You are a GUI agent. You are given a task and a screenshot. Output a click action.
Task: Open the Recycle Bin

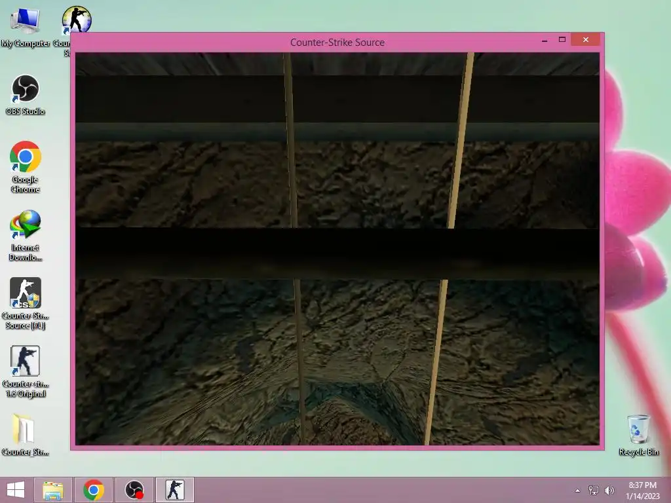[x=638, y=435]
